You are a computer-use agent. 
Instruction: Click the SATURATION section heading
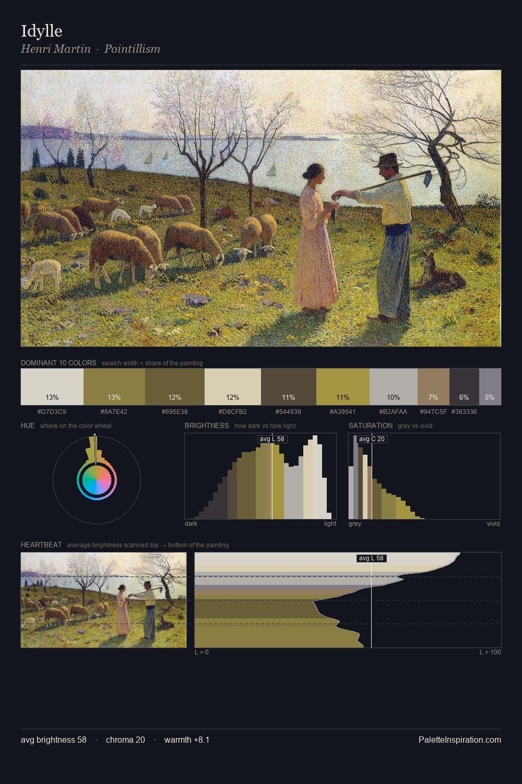[x=371, y=425]
